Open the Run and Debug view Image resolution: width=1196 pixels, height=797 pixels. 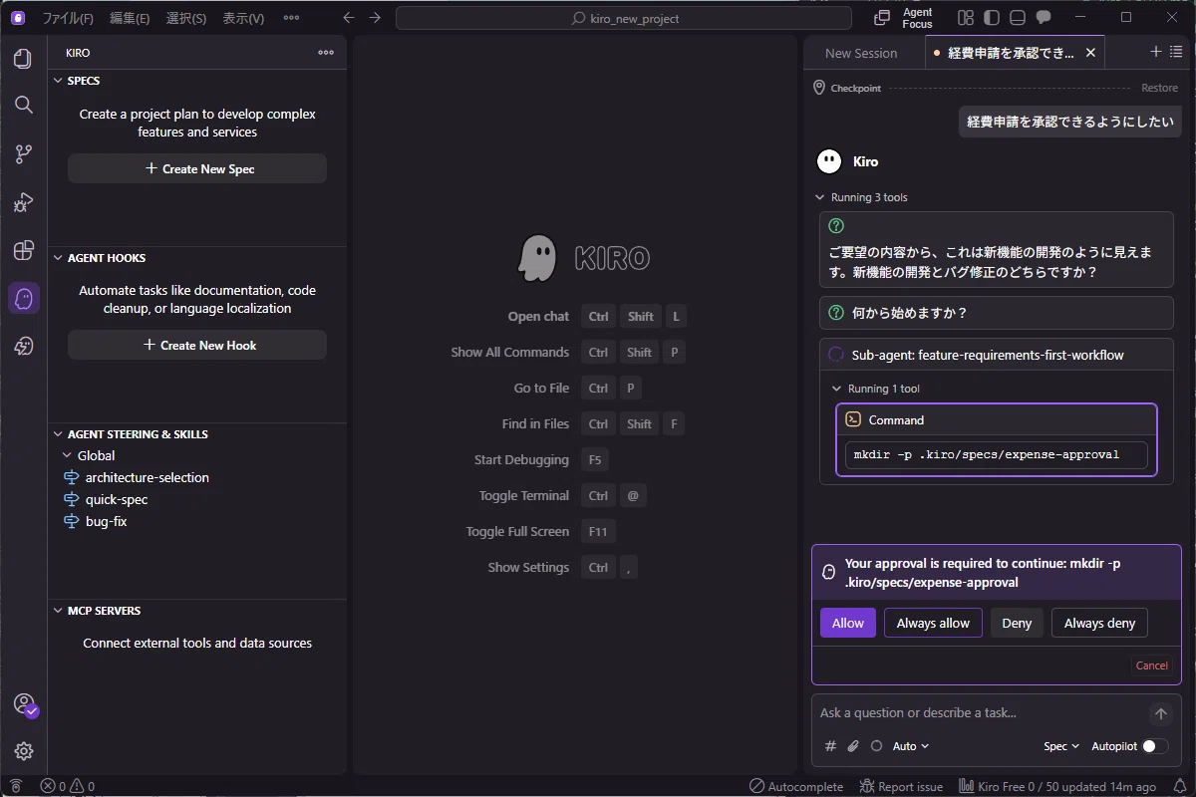point(23,202)
